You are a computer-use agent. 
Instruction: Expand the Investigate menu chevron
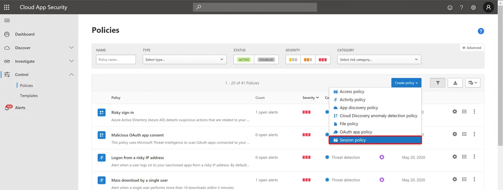click(x=71, y=61)
